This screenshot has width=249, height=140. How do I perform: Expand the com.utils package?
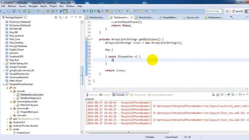tap(11, 115)
